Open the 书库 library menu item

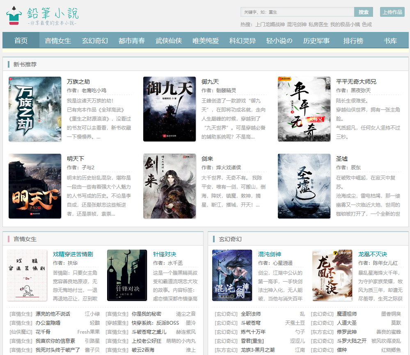coord(390,41)
